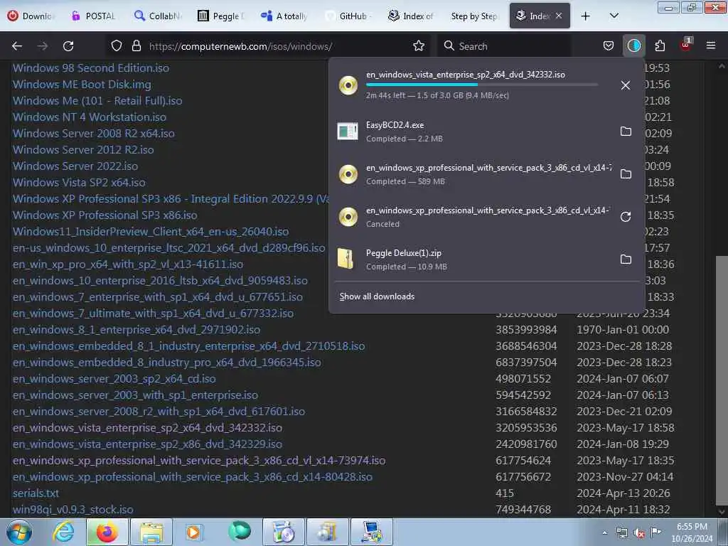Open Windows 98 Second Edition.iso link
This screenshot has width=728, height=546.
(x=91, y=68)
